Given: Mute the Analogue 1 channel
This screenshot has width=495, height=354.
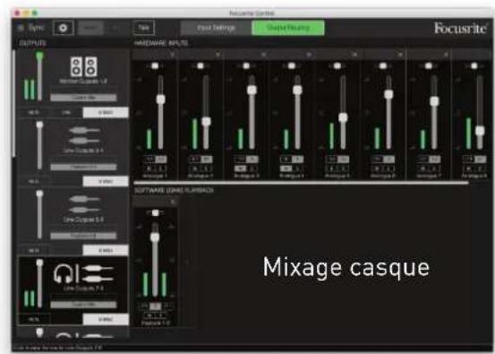Looking at the screenshot, I should pyautogui.click(x=149, y=168).
